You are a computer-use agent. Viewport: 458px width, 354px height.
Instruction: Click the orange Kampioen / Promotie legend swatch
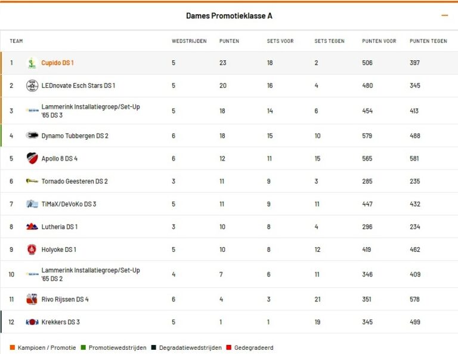13,347
